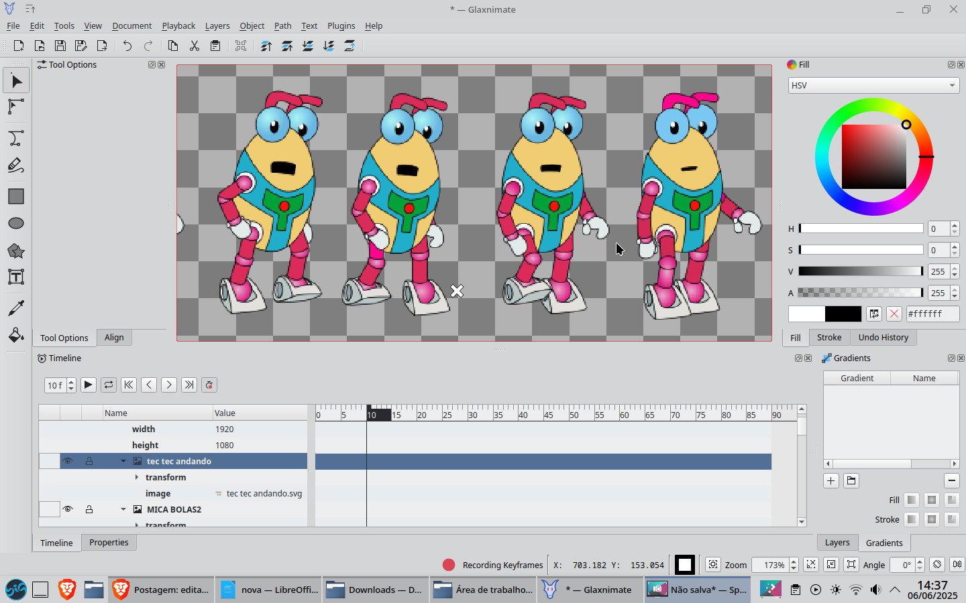Switch to the Undo History tab
Image resolution: width=966 pixels, height=603 pixels.
883,338
